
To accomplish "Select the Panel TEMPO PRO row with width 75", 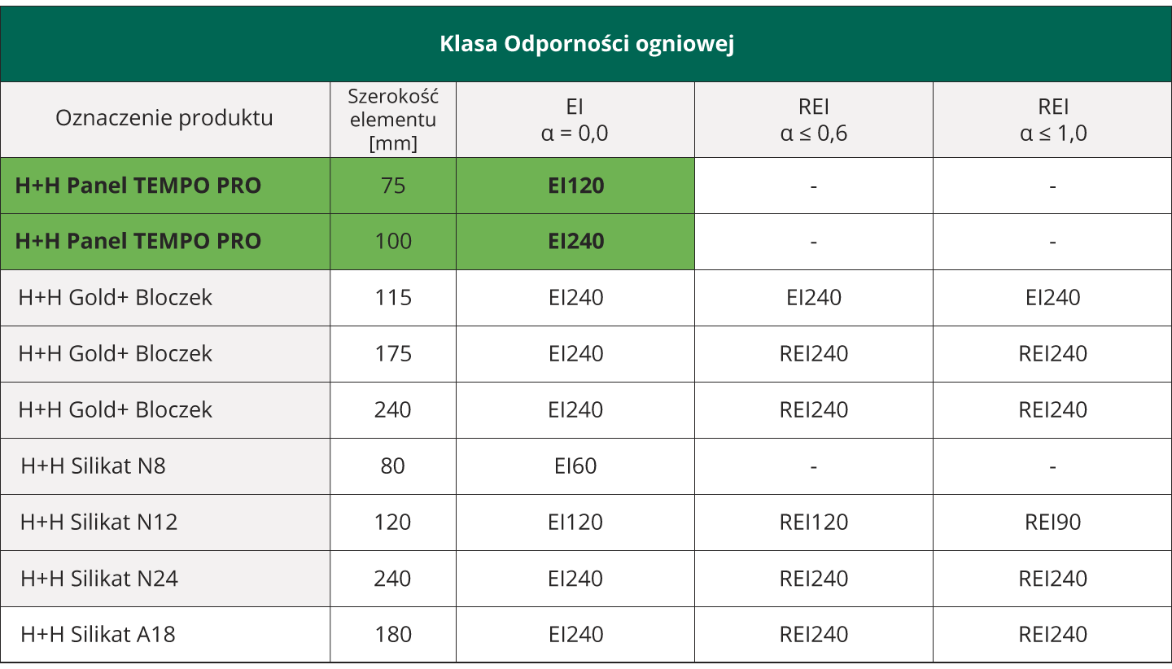I will click(586, 186).
